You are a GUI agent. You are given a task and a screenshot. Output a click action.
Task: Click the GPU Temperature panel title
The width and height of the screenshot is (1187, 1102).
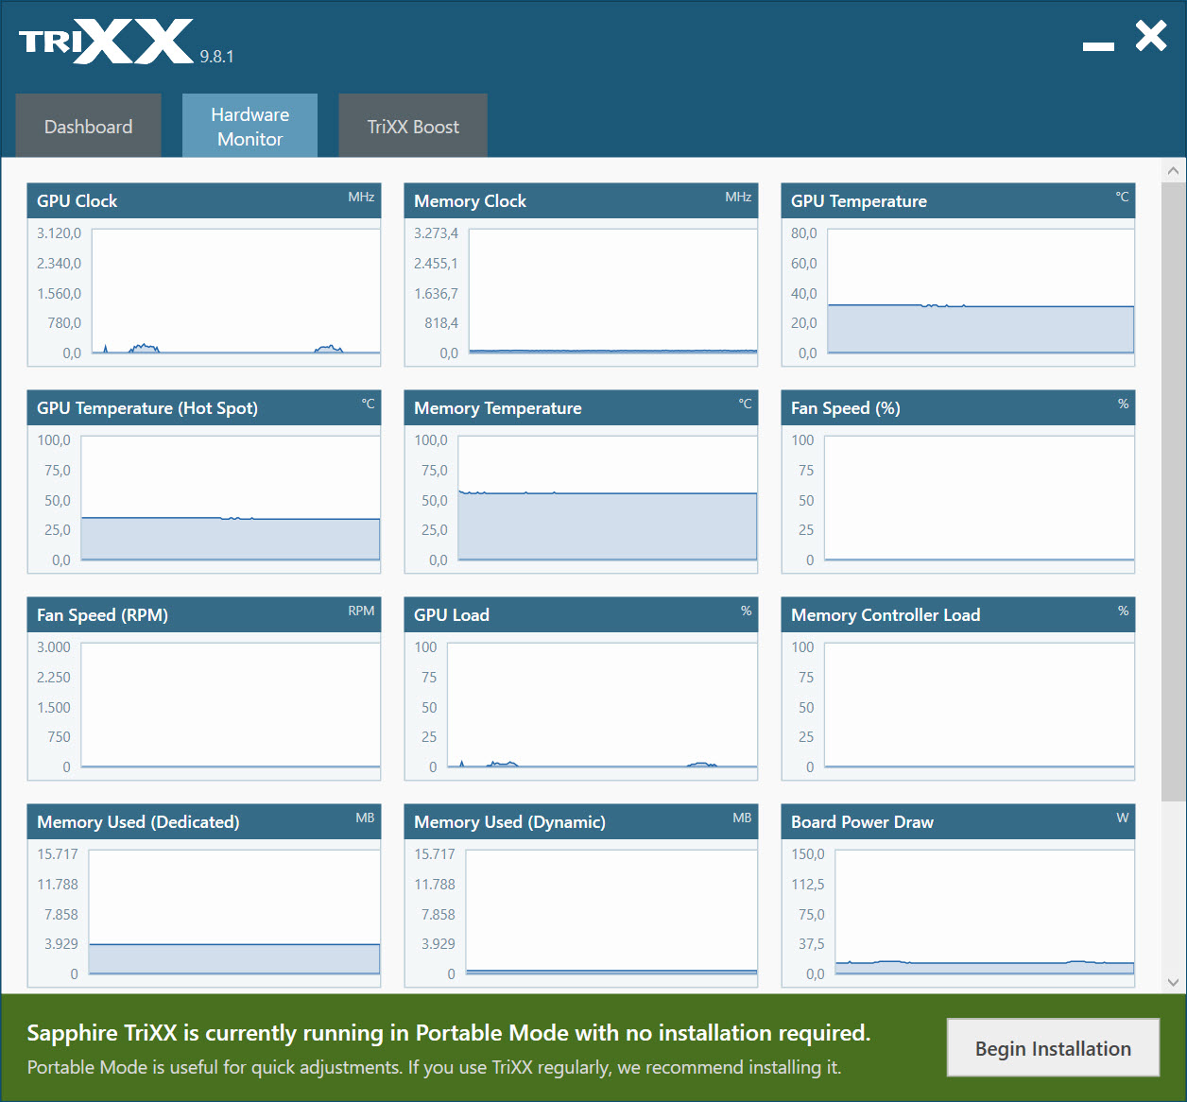click(858, 201)
